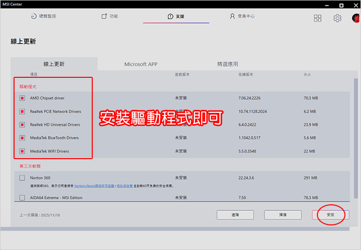Close the MSI Center window
Screen dimensions: 361x250
coord(356,5)
